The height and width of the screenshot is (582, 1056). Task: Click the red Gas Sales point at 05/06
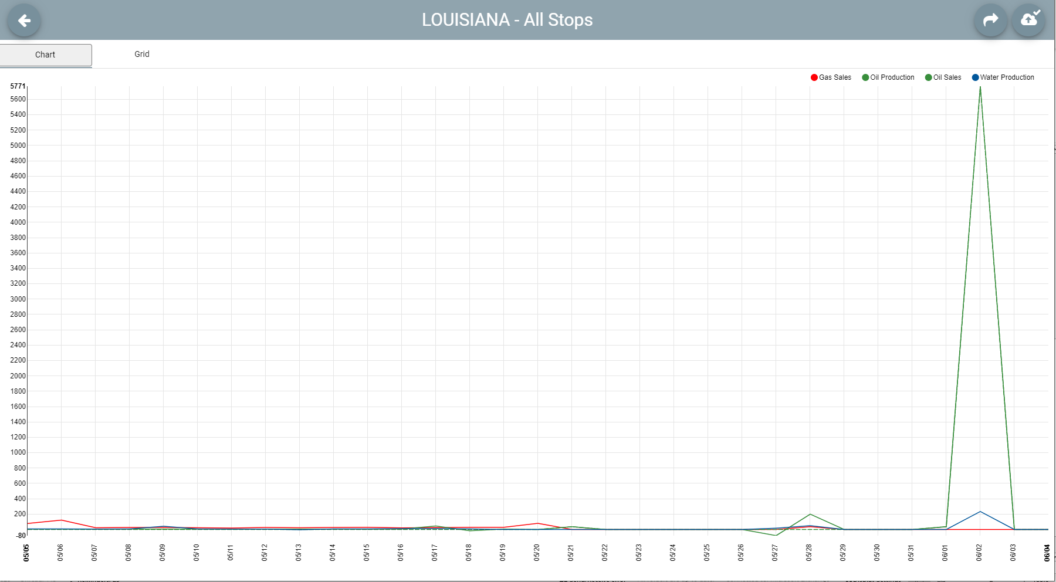click(61, 520)
